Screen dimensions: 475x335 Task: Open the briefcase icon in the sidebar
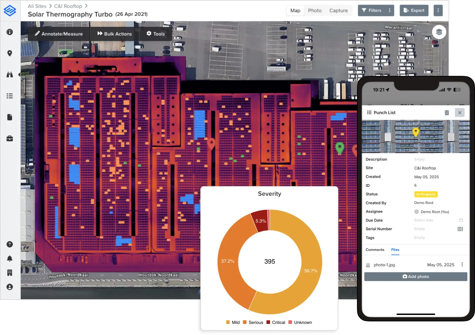10,139
